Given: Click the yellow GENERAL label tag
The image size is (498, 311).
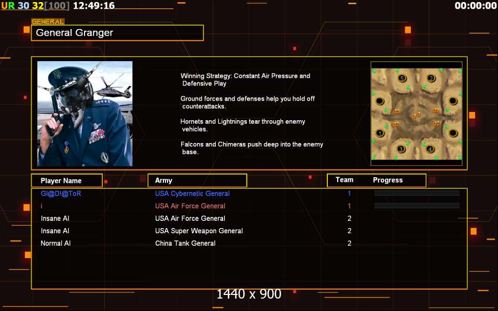Looking at the screenshot, I should click(x=48, y=22).
